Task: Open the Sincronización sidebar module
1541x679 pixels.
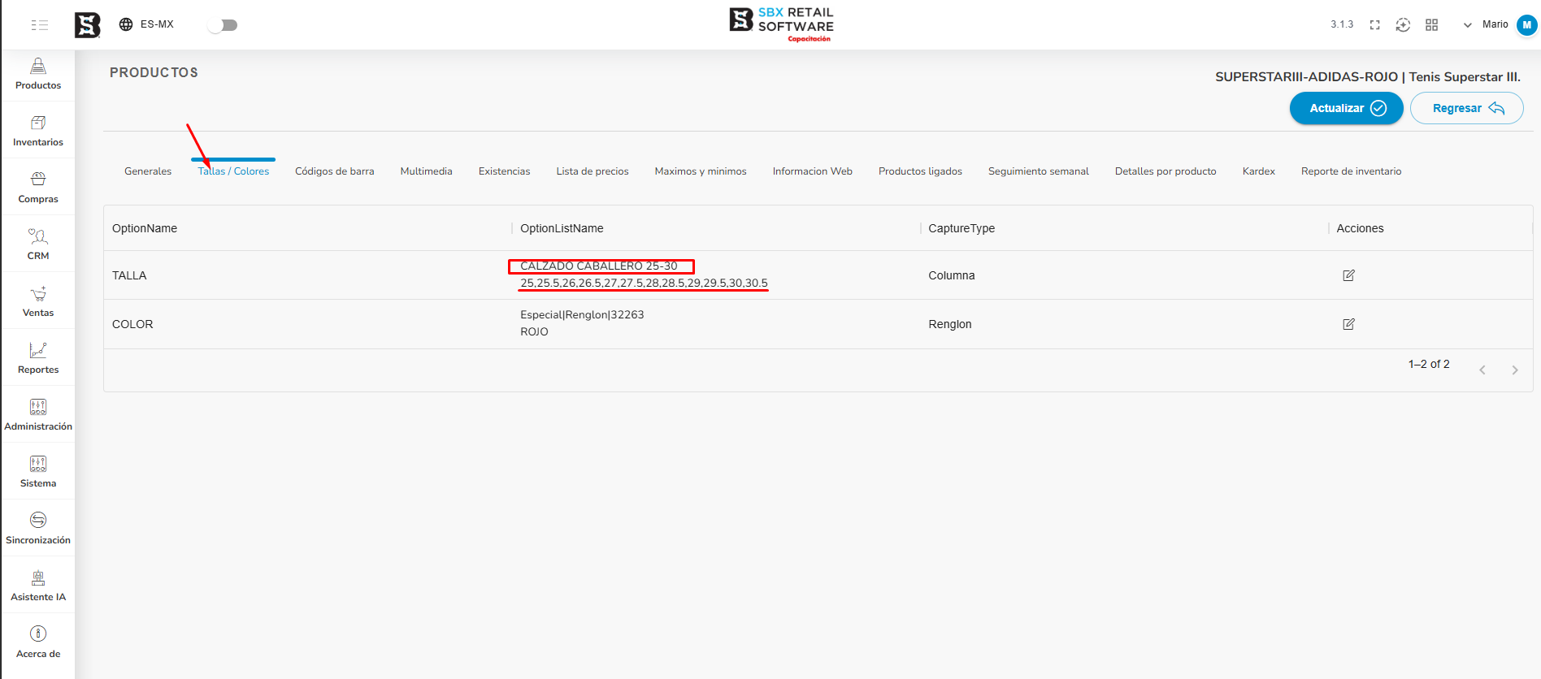Action: click(38, 529)
